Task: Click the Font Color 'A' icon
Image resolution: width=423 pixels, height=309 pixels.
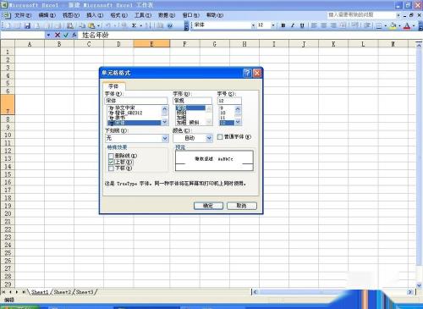Action: click(x=407, y=25)
